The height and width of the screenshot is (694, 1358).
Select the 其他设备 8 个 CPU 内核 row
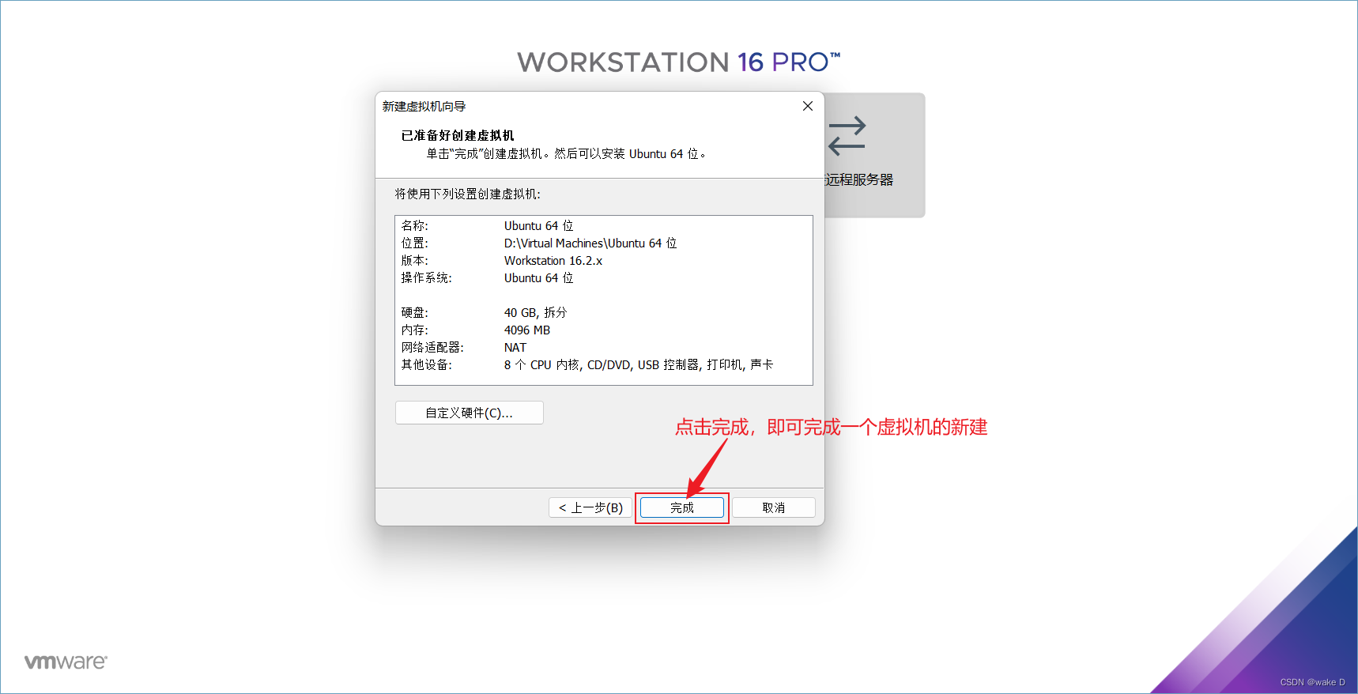[587, 365]
